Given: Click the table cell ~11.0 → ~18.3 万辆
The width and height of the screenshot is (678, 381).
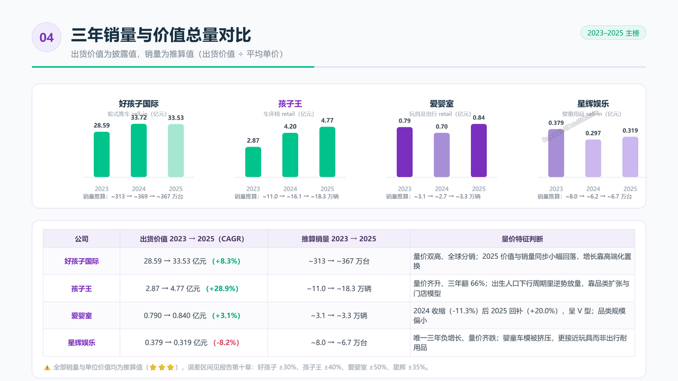Looking at the screenshot, I should coord(339,288).
